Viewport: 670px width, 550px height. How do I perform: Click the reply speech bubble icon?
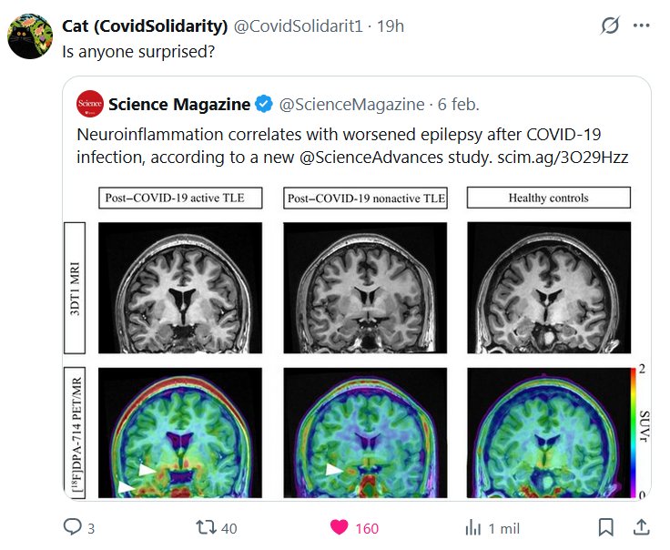(x=72, y=527)
